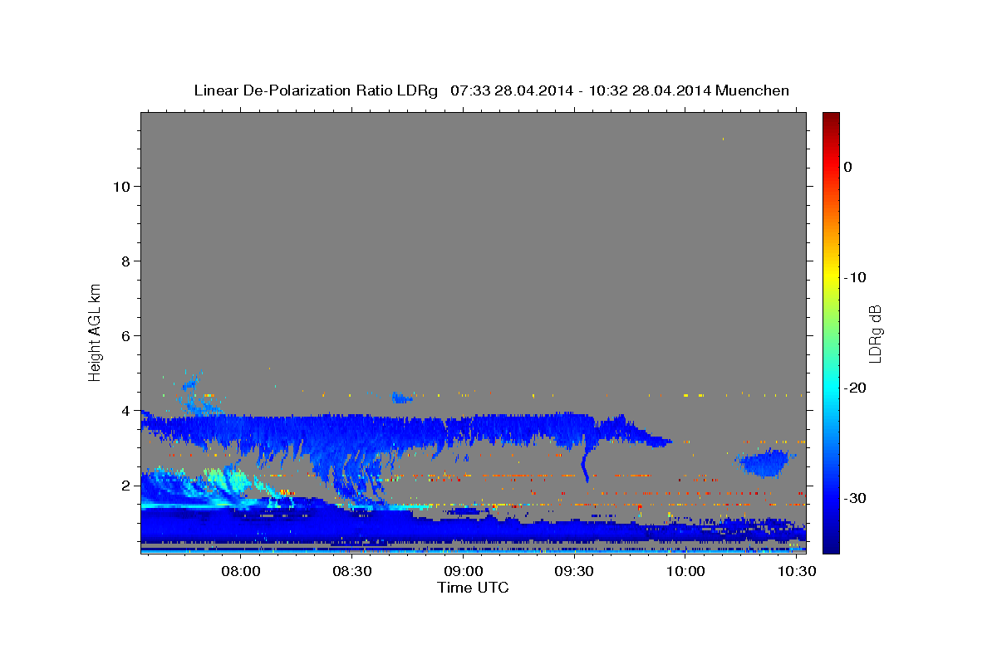Click the "09:30" time tick label
997x664 pixels.
[x=576, y=572]
